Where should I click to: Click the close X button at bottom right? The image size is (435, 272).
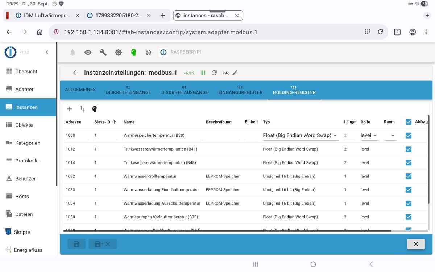coord(416,244)
